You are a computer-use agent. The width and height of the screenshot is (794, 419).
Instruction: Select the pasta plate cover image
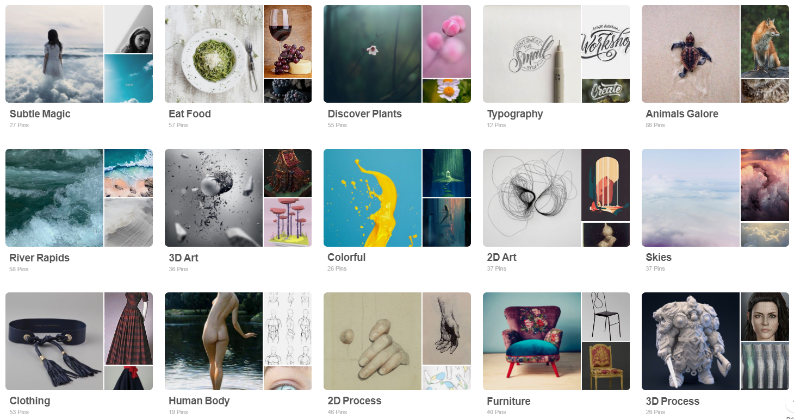(214, 54)
